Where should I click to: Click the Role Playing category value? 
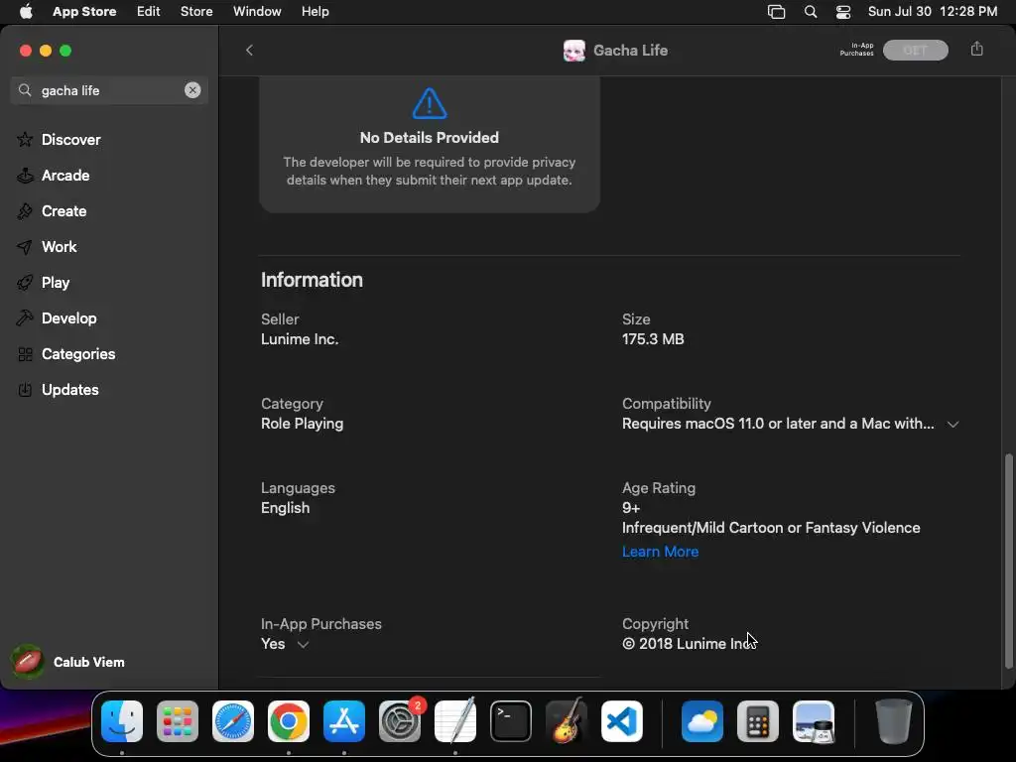click(x=302, y=424)
